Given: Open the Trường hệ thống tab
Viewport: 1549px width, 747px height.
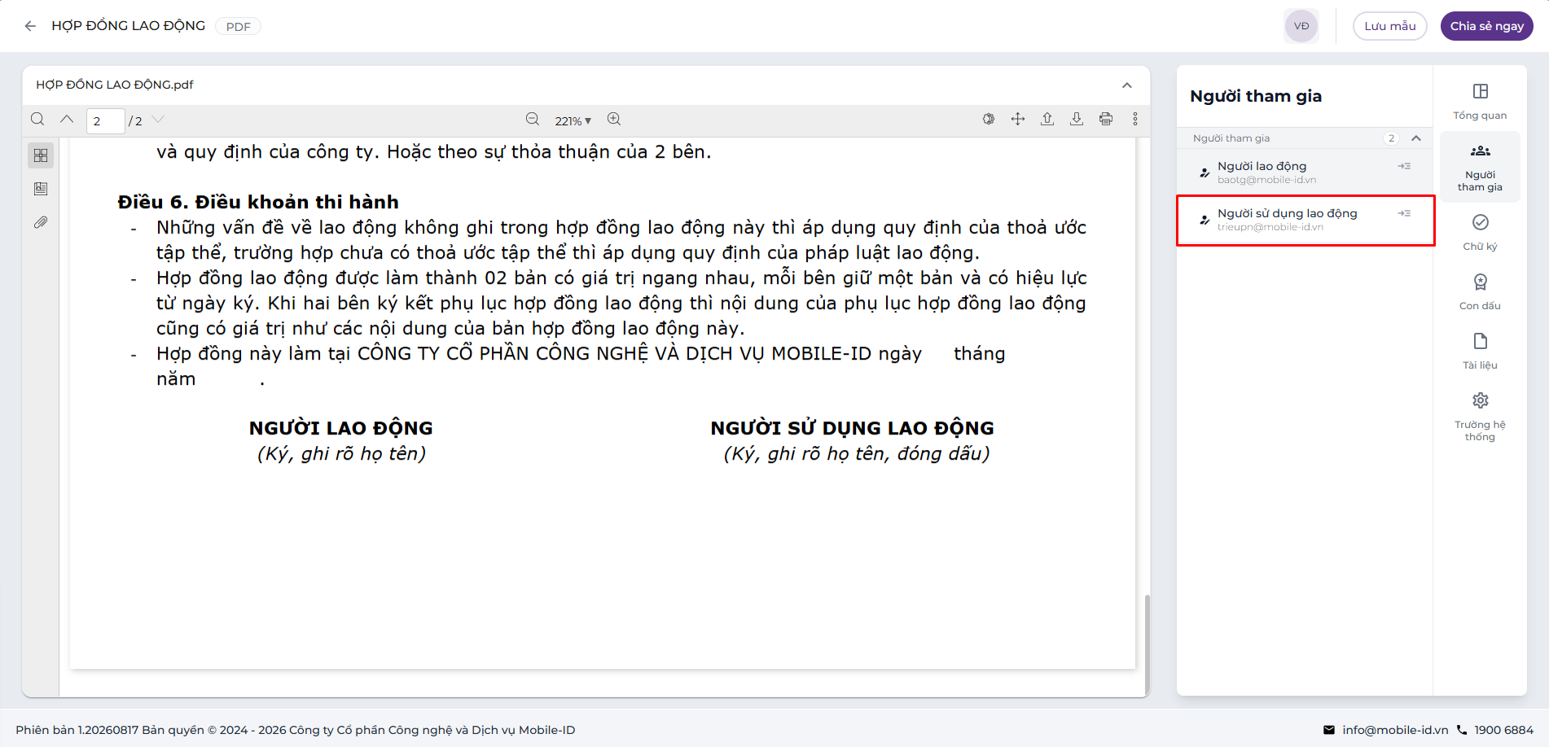Looking at the screenshot, I should 1480,417.
